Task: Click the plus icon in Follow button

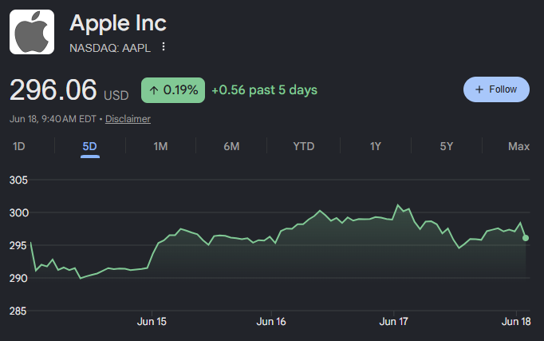Action: pyautogui.click(x=479, y=89)
